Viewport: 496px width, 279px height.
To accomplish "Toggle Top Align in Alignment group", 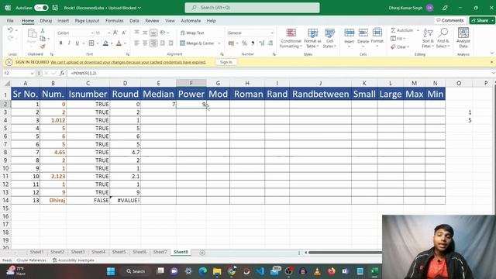I will point(136,33).
